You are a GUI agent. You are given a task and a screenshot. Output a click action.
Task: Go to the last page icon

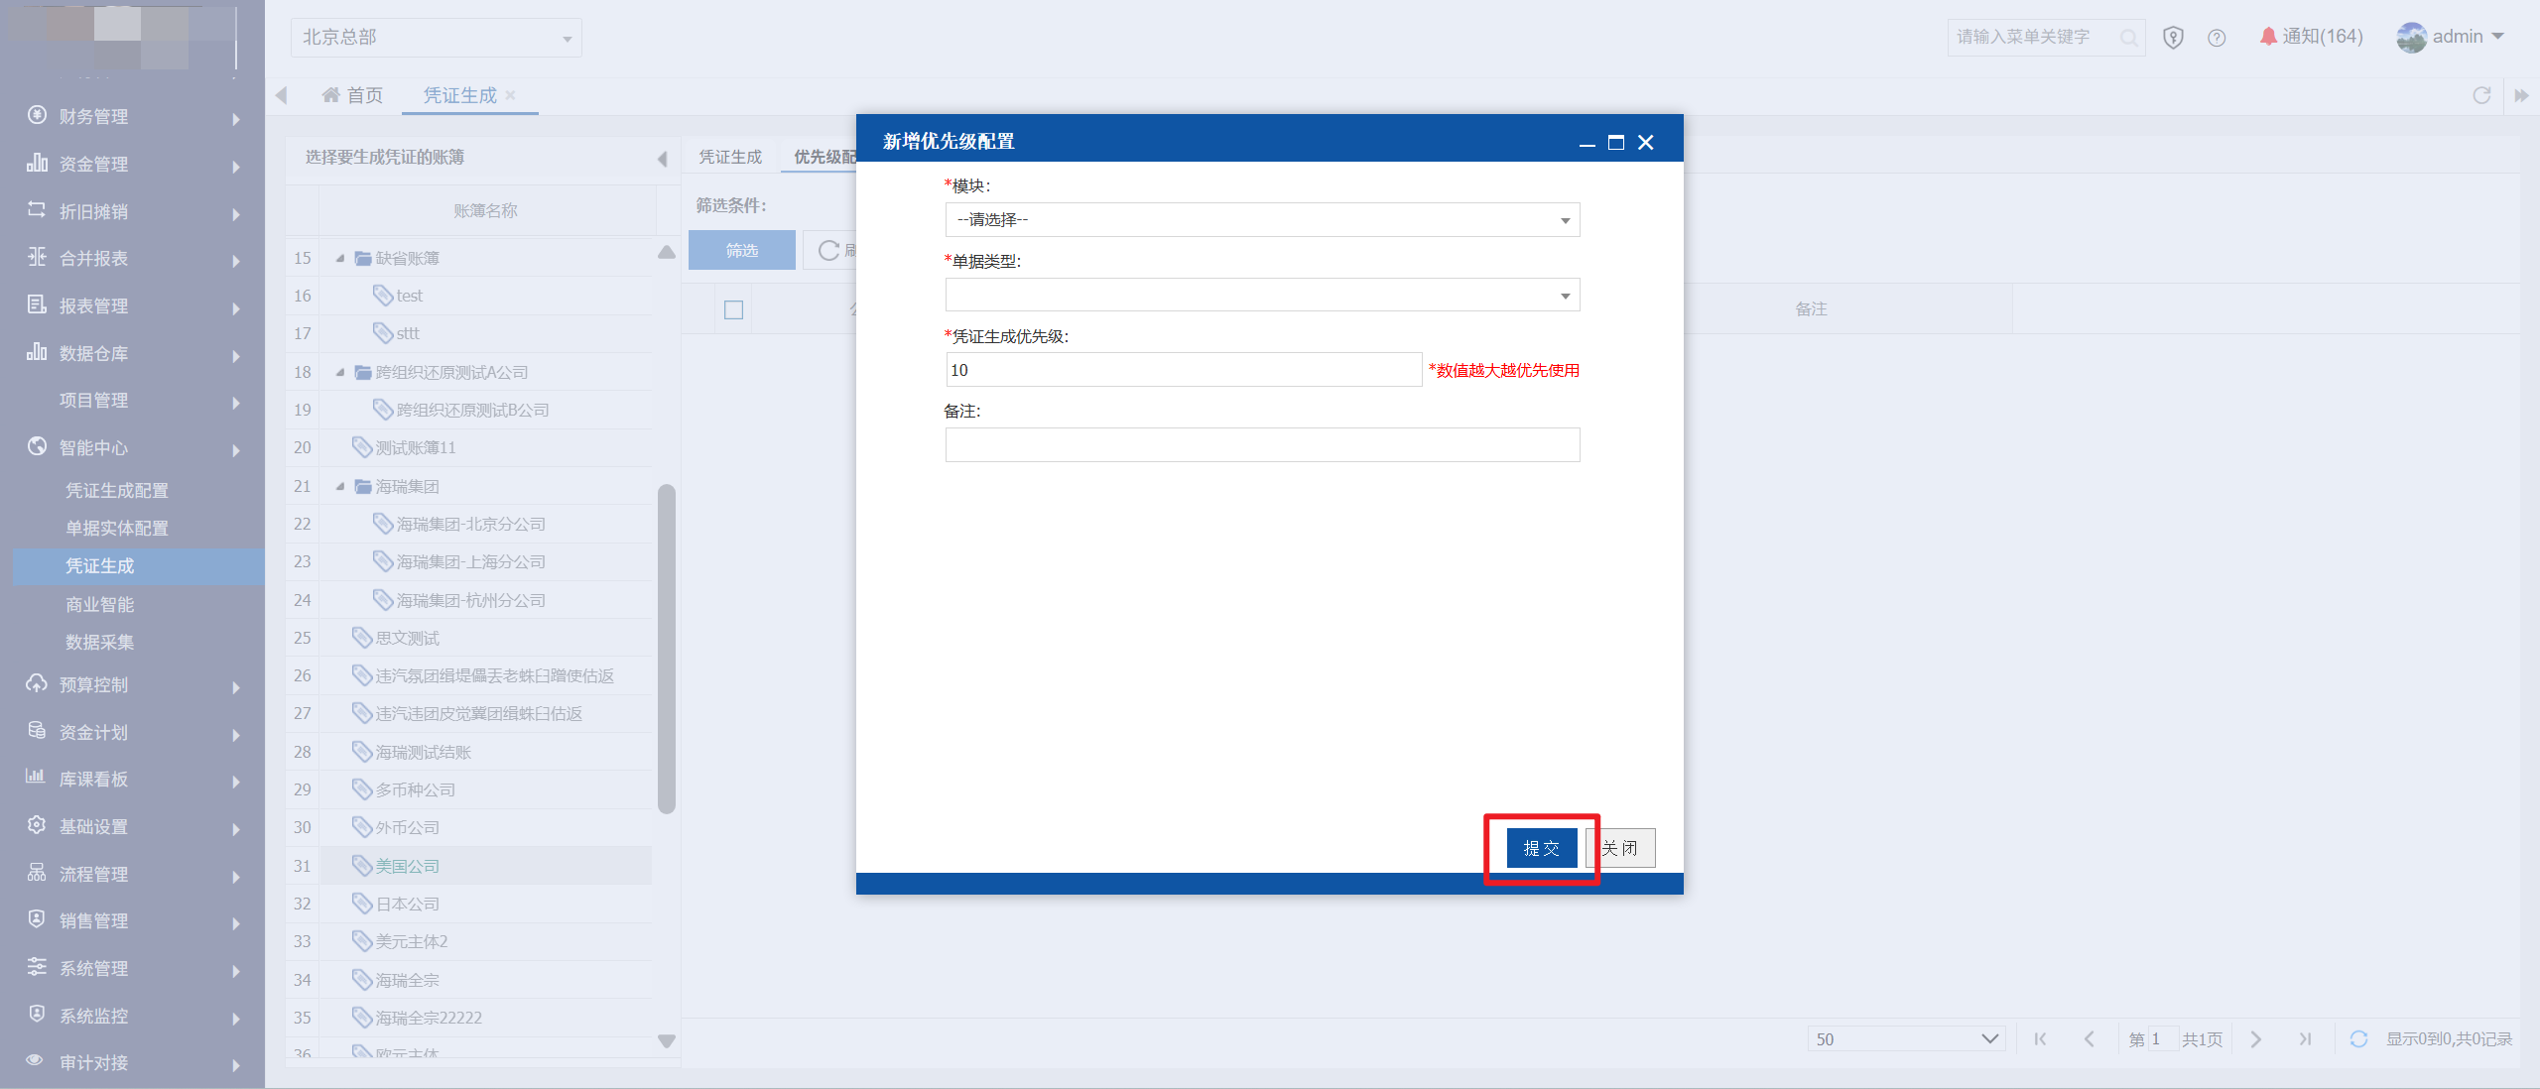tap(2305, 1038)
